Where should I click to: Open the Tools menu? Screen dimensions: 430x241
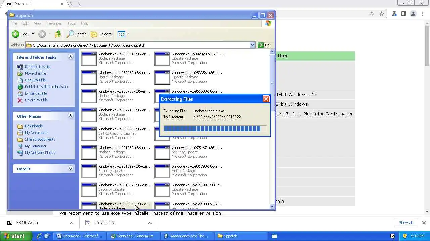click(x=72, y=23)
